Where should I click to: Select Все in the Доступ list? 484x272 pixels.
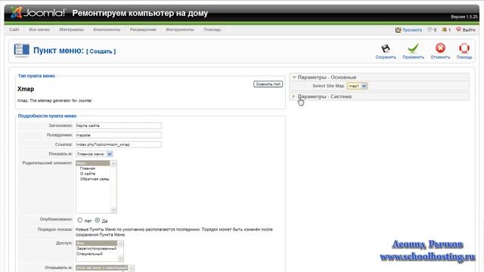point(96,243)
